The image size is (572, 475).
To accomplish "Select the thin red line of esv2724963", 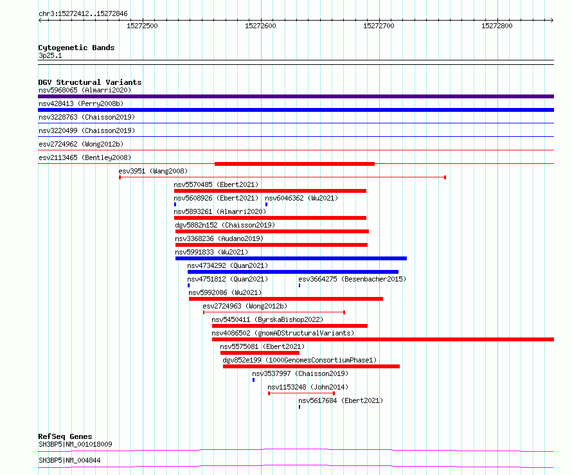I will 274,312.
